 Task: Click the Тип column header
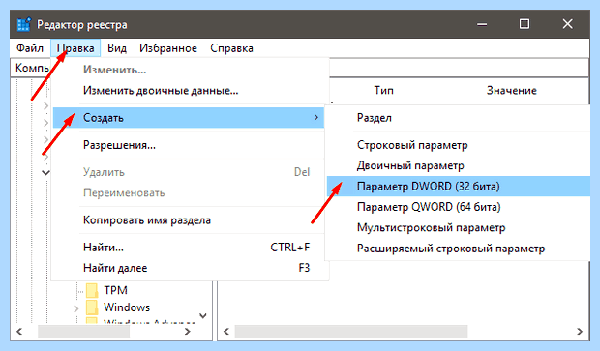click(x=384, y=91)
